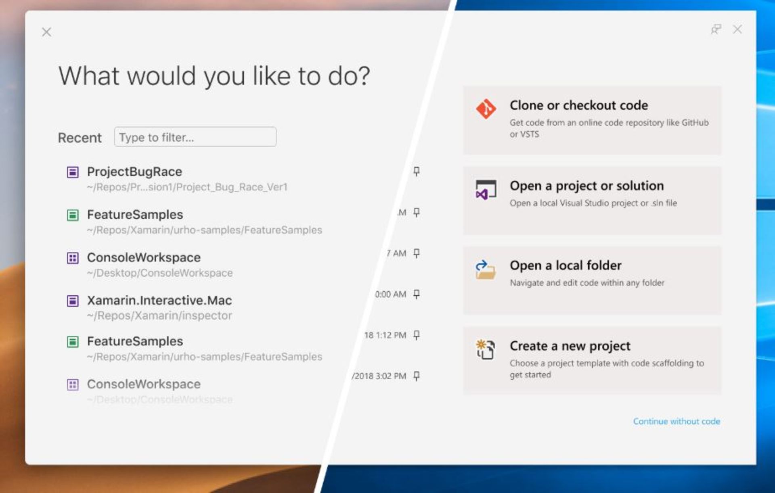This screenshot has width=775, height=493.
Task: Click the create new project icon
Action: (485, 350)
